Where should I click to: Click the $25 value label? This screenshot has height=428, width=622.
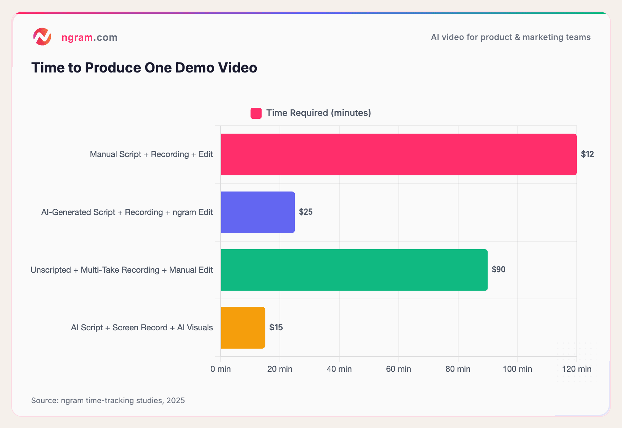click(305, 212)
